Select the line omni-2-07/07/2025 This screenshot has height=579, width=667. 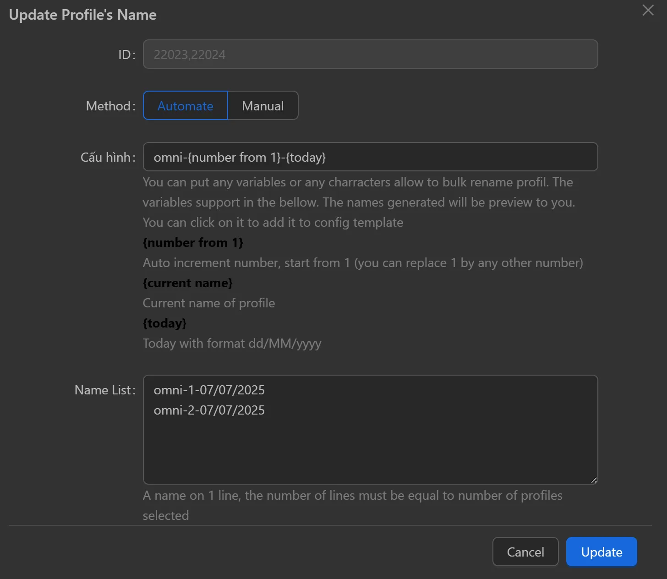pyautogui.click(x=209, y=410)
